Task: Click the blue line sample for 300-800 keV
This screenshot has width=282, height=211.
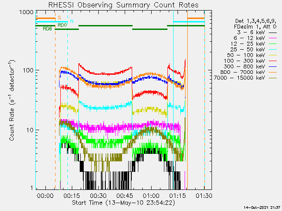Action: (273, 66)
